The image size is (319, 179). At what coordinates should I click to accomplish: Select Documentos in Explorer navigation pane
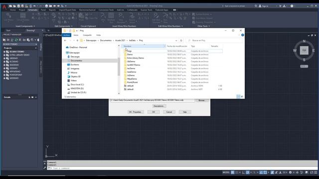[x=76, y=61]
